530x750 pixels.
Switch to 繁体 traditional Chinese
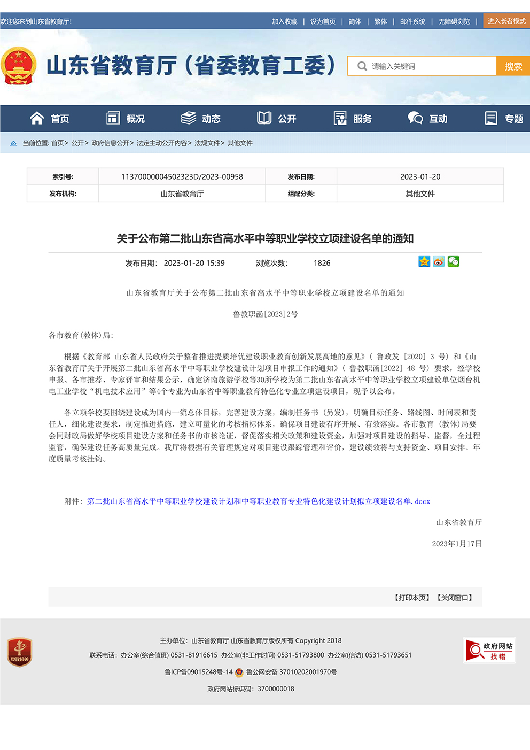click(x=380, y=21)
